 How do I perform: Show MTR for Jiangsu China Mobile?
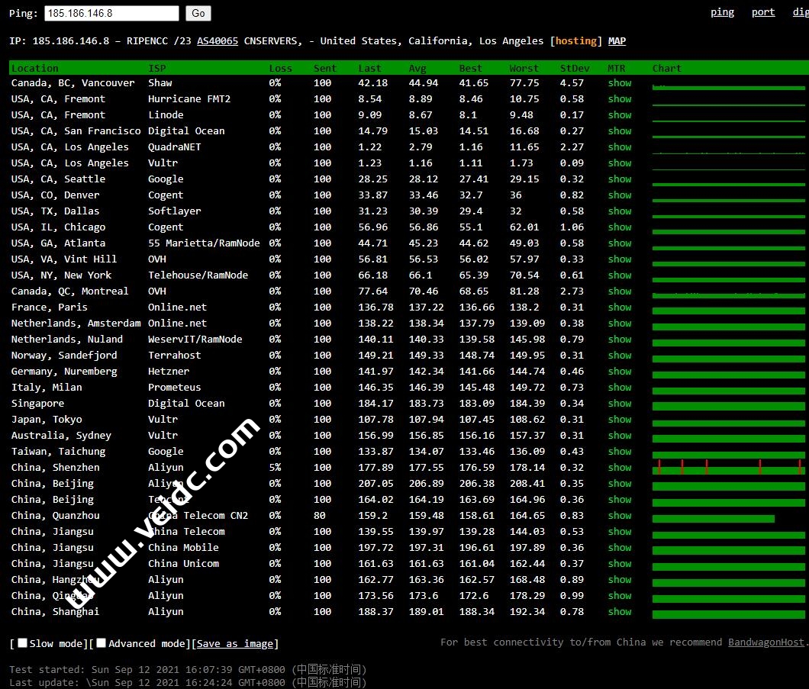pos(619,547)
